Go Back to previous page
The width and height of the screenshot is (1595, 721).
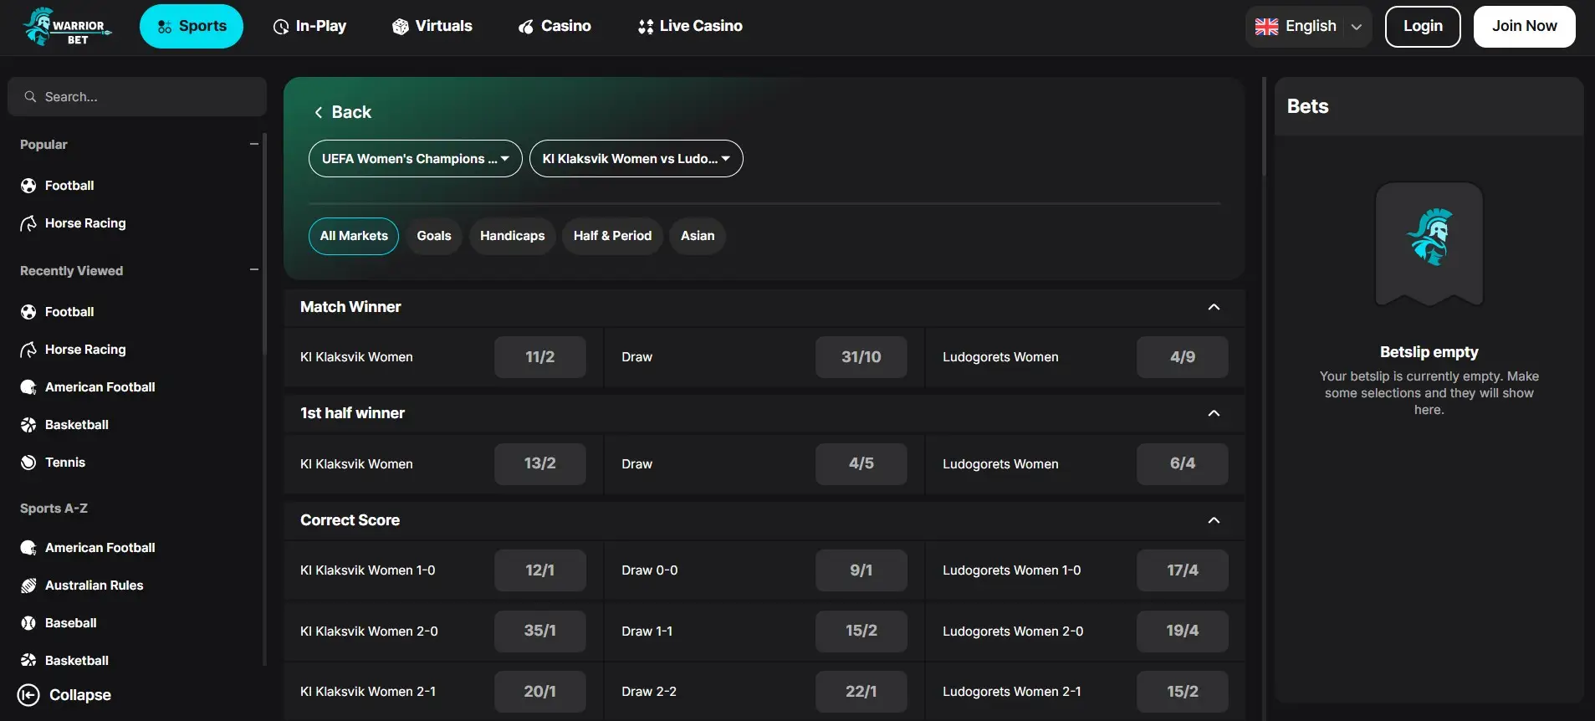(342, 112)
